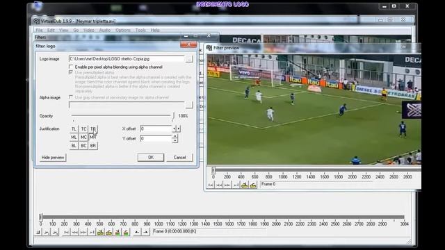This screenshot has height=250, width=445.
Task: Scan scene forward in main toolbar
Action: [x=126, y=232]
